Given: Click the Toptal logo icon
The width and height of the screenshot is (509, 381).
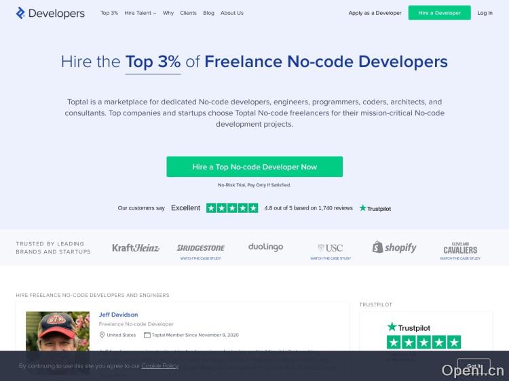Looking at the screenshot, I should pyautogui.click(x=20, y=13).
